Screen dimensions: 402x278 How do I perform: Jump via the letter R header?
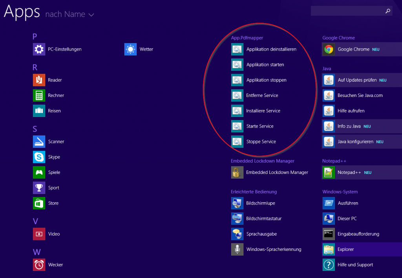click(35, 67)
